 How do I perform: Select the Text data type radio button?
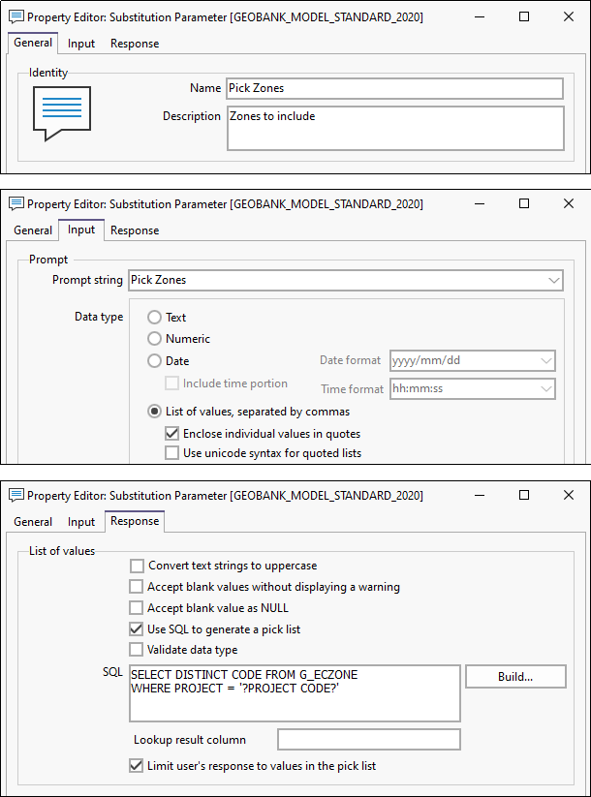(154, 318)
